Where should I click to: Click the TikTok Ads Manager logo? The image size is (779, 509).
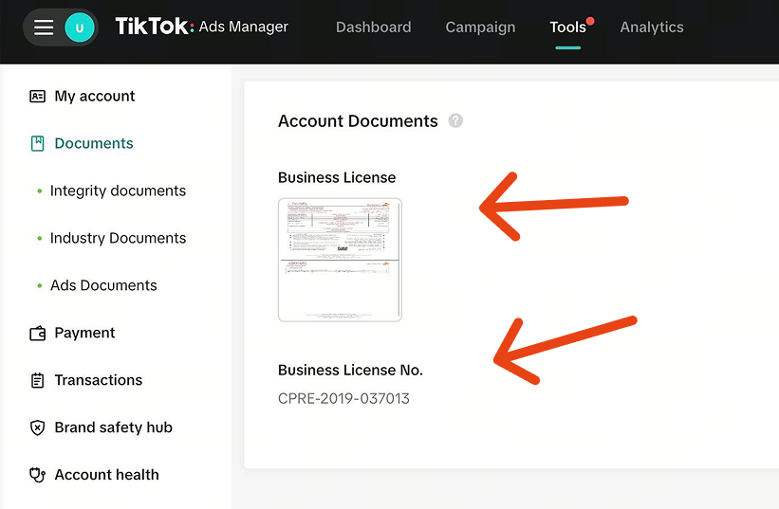[x=201, y=27]
